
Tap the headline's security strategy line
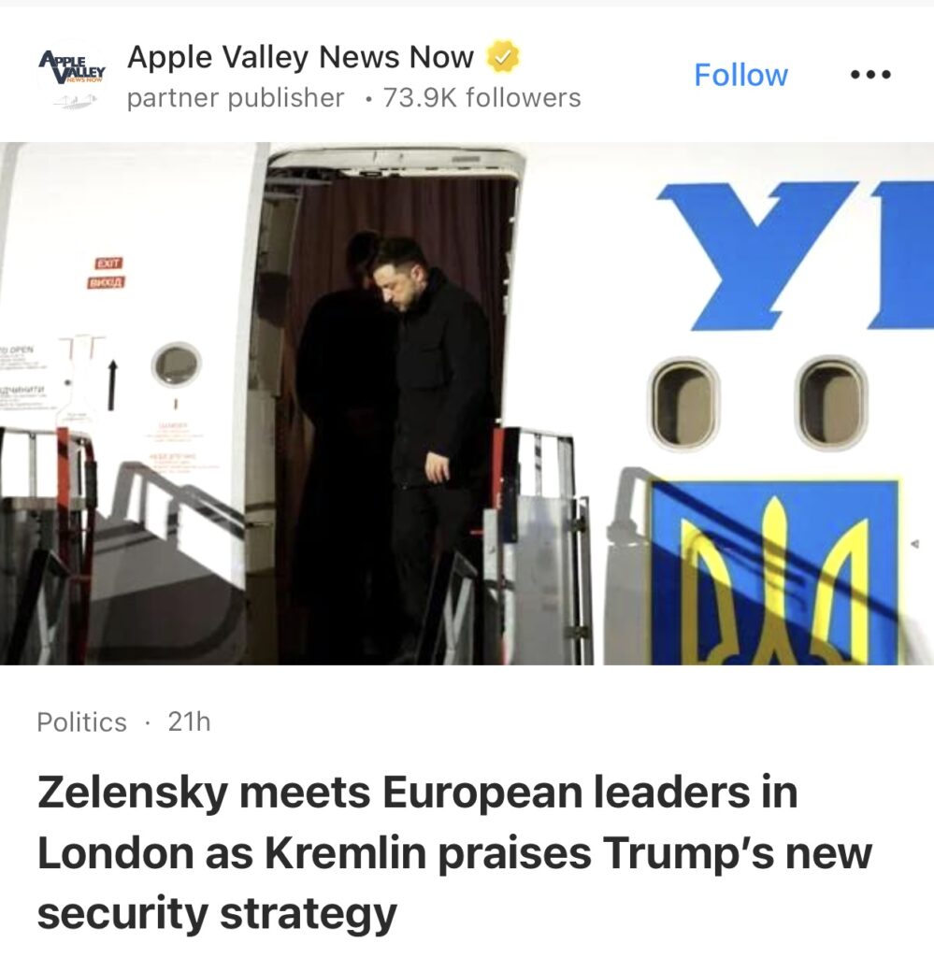(x=217, y=913)
